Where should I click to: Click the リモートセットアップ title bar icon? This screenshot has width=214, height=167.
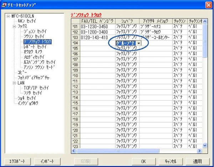pyautogui.click(x=4, y=5)
